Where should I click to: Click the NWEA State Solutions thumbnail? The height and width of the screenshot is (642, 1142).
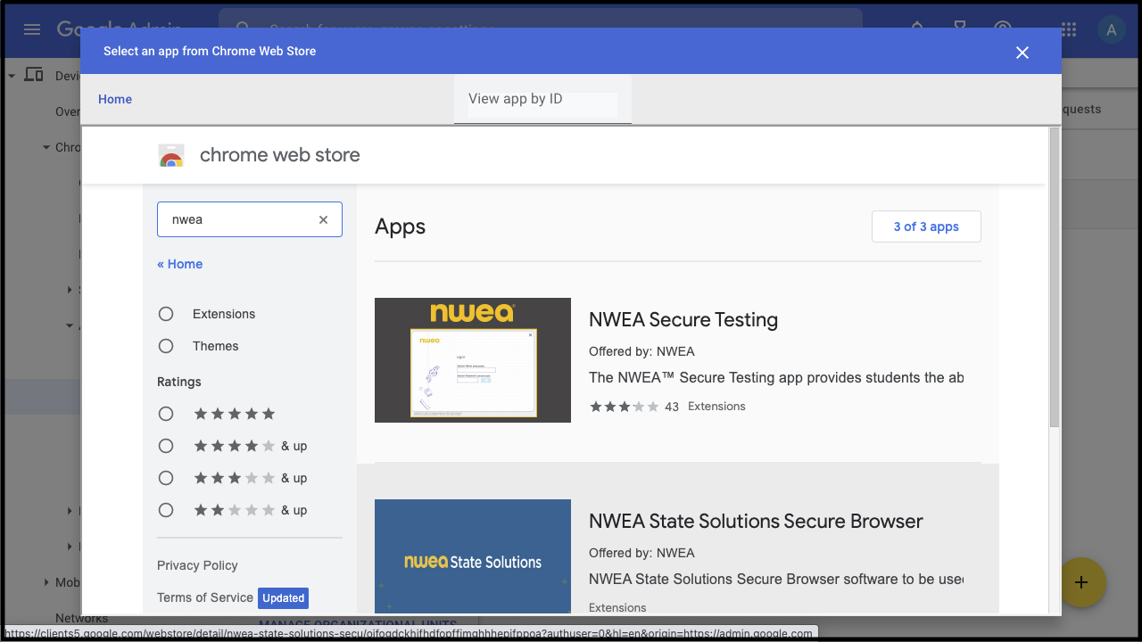(x=473, y=556)
